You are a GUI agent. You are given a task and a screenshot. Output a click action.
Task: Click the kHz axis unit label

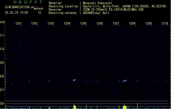(x=2, y=22)
